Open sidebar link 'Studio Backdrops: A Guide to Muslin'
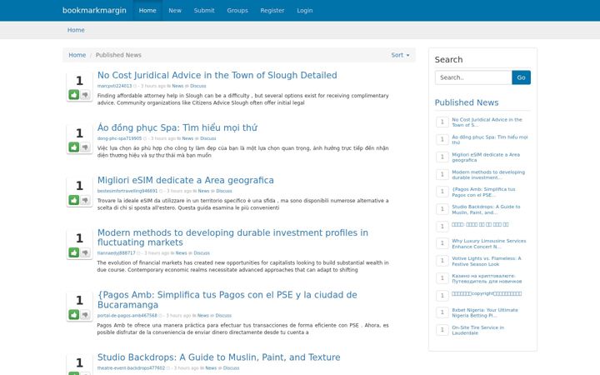This screenshot has height=375, width=600. click(486, 210)
